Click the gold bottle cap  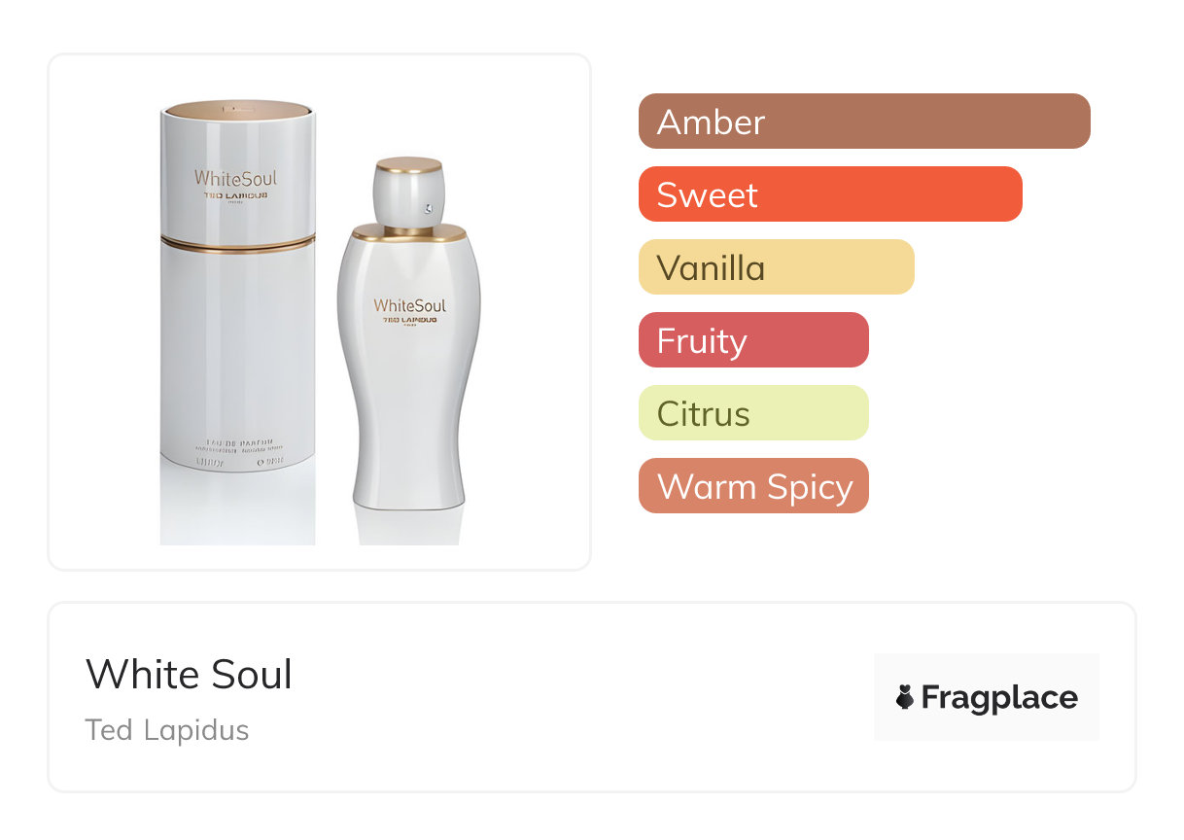pyautogui.click(x=409, y=165)
